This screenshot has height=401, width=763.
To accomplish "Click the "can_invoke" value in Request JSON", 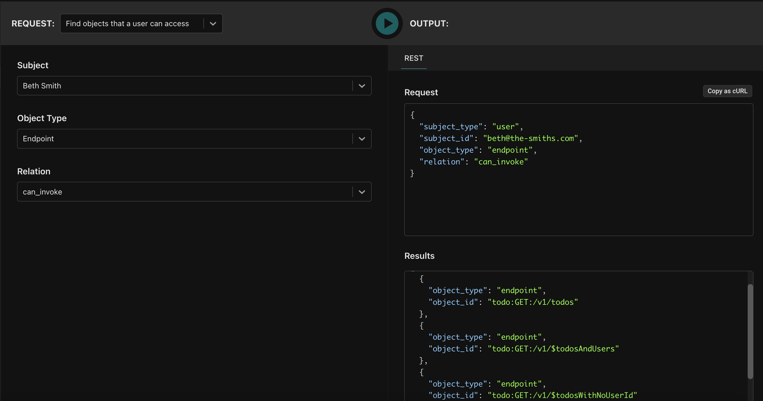I will 501,162.
